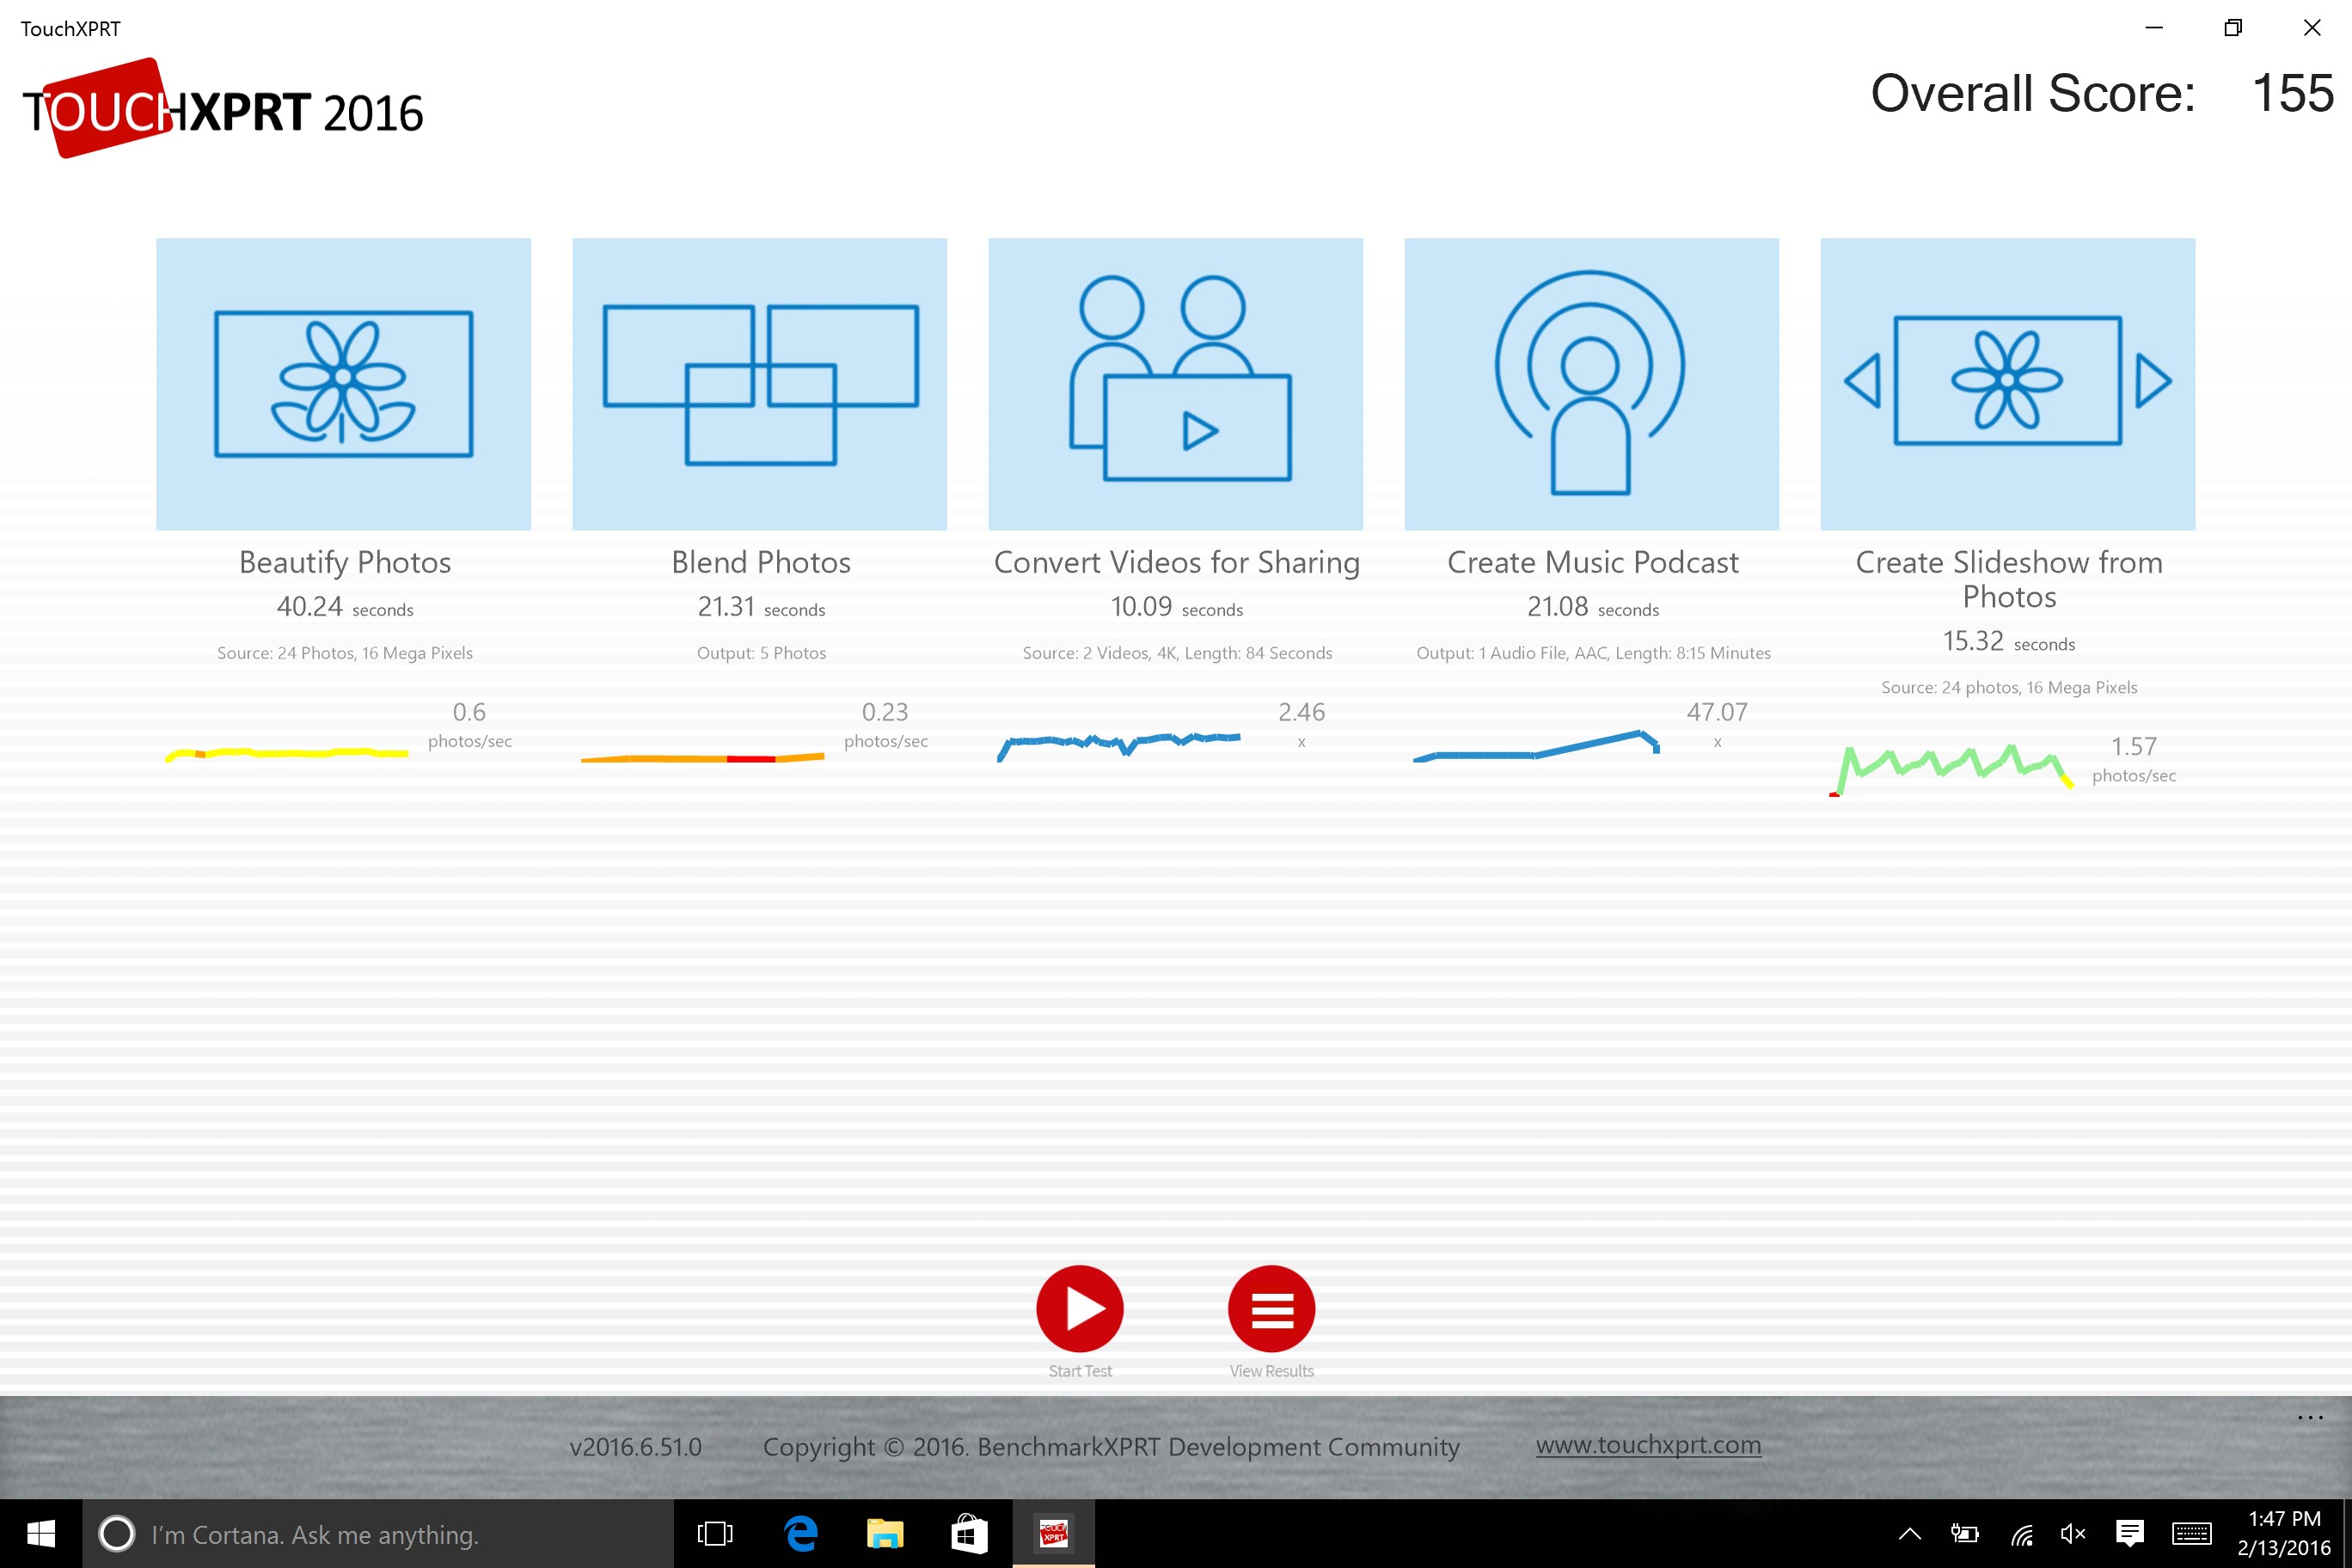Toggle the muted volume speaker icon
The height and width of the screenshot is (1568, 2352).
(2072, 1533)
